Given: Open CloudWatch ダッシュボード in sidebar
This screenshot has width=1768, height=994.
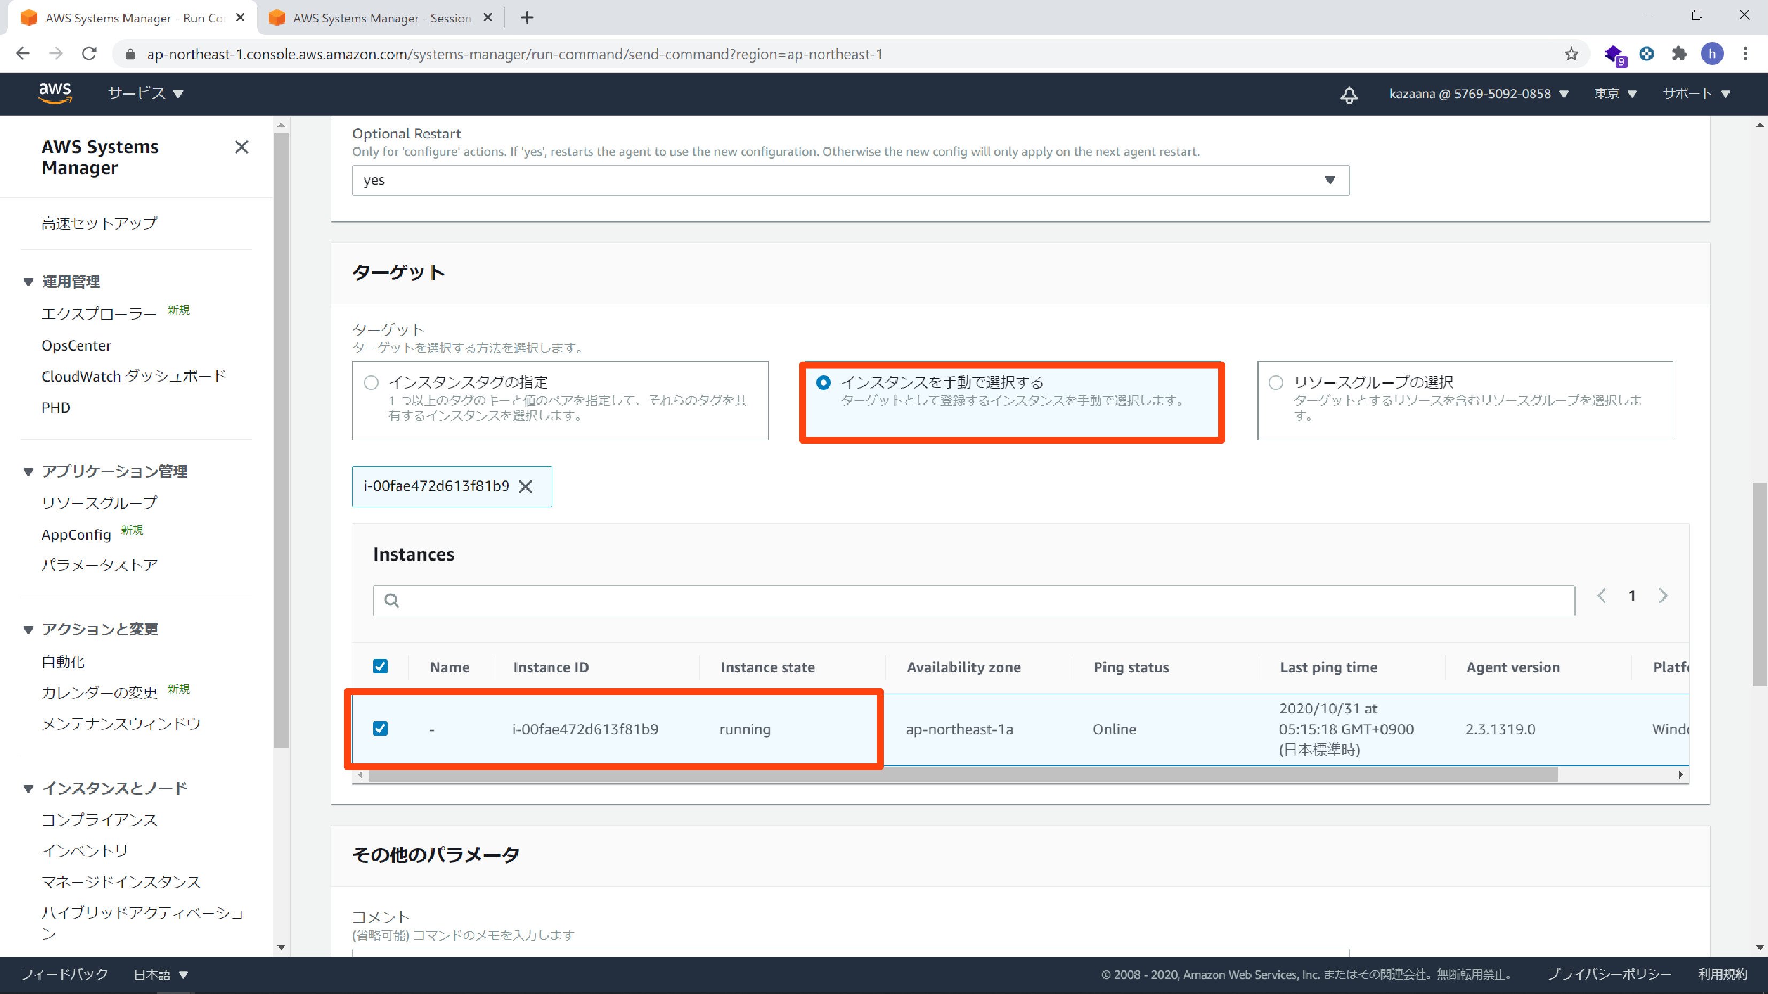Looking at the screenshot, I should [134, 376].
